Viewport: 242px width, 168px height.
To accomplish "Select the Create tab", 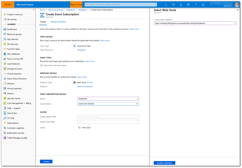I will [43, 22].
